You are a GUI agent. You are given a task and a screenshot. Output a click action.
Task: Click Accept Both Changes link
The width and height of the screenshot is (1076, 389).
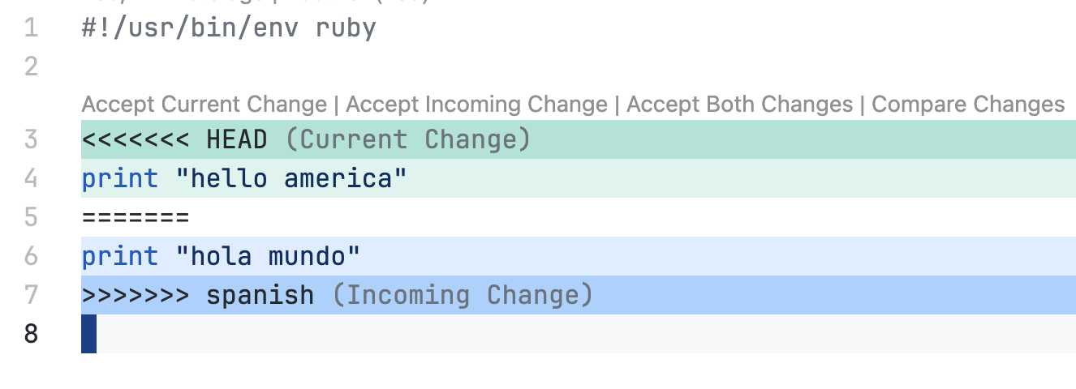pos(739,105)
